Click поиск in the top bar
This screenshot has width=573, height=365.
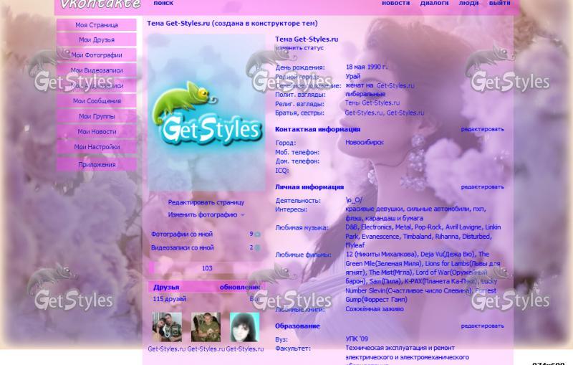point(163,4)
